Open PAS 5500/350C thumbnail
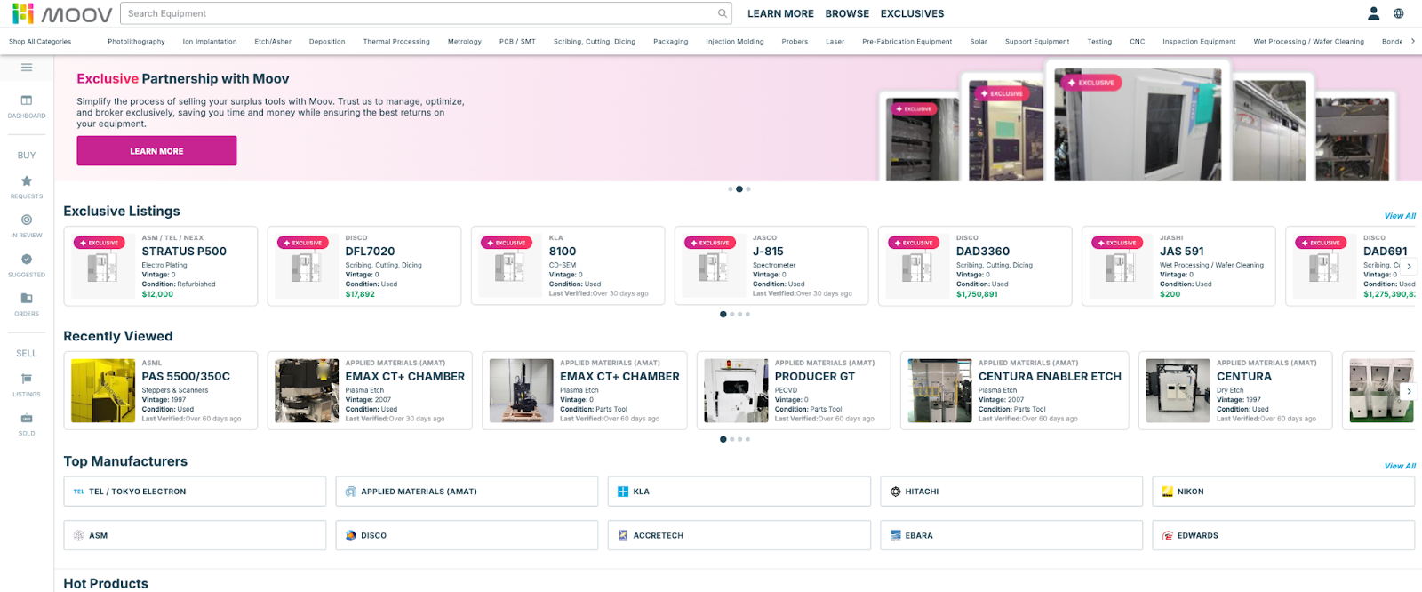Image resolution: width=1422 pixels, height=592 pixels. (103, 390)
